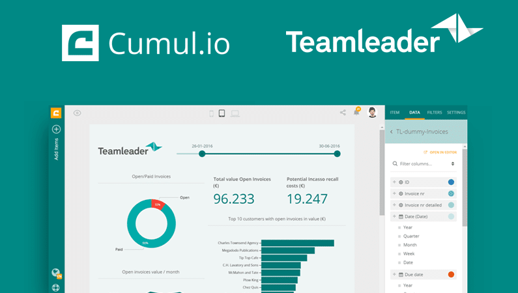Go back using chevron beside TL-dummy-Invoices
The height and width of the screenshot is (293, 518).
[x=392, y=132]
